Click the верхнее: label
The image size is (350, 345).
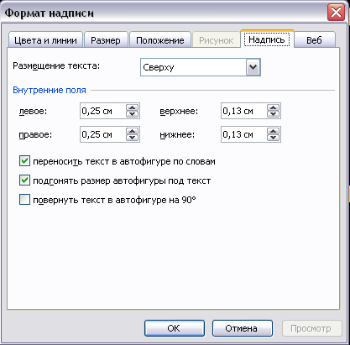click(179, 112)
